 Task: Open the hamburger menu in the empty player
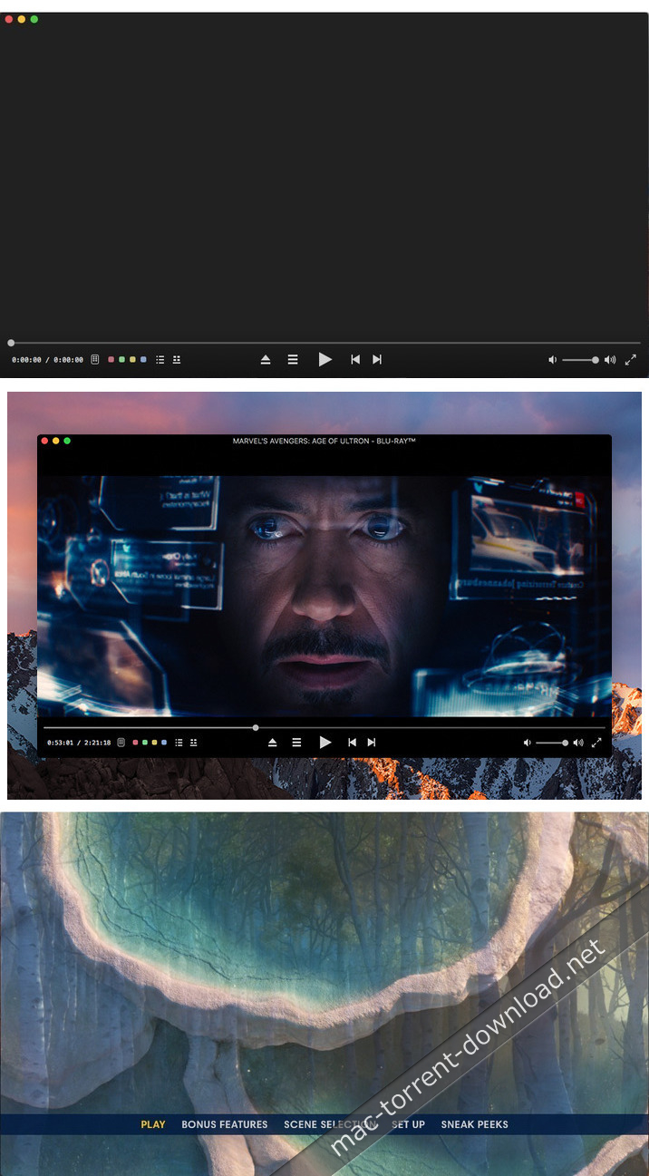click(293, 360)
